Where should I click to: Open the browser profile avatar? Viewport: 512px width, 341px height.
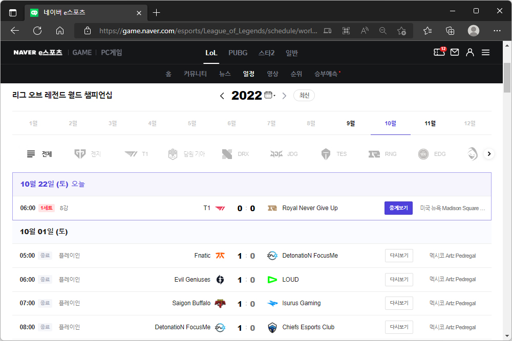tap(474, 31)
